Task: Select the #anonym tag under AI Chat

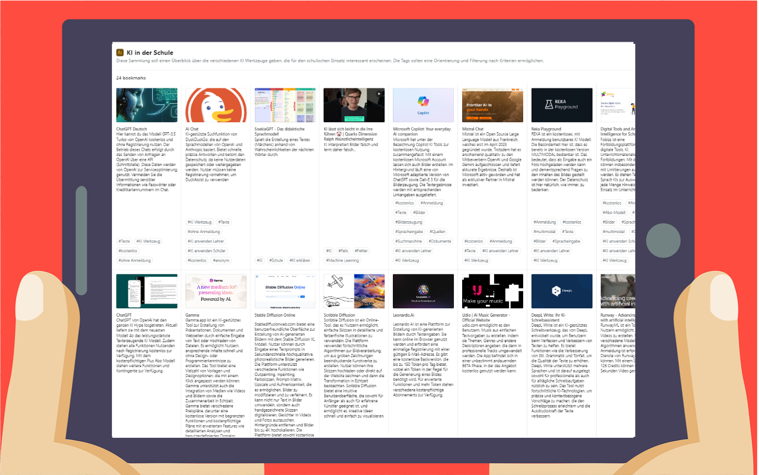Action: click(x=222, y=260)
